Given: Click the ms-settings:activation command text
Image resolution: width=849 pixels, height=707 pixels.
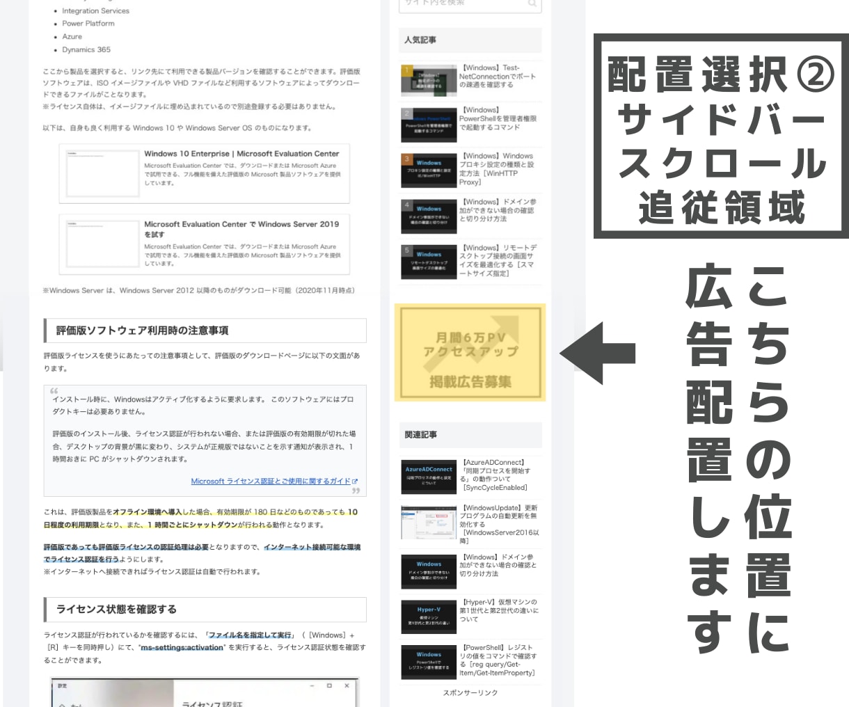Looking at the screenshot, I should 182,648.
